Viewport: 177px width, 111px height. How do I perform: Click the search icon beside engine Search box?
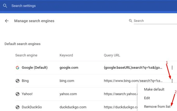tap(130, 21)
